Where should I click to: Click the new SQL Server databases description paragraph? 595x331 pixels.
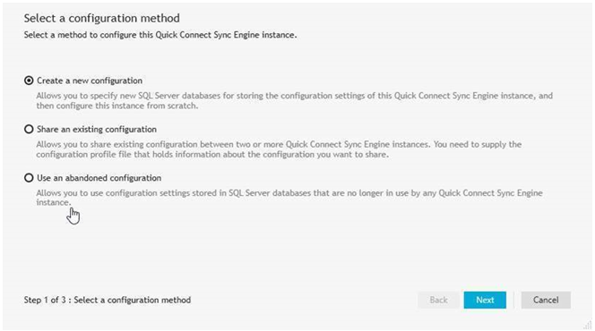294,100
